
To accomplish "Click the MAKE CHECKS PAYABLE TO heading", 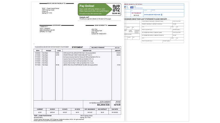I will [x=56, y=3].
